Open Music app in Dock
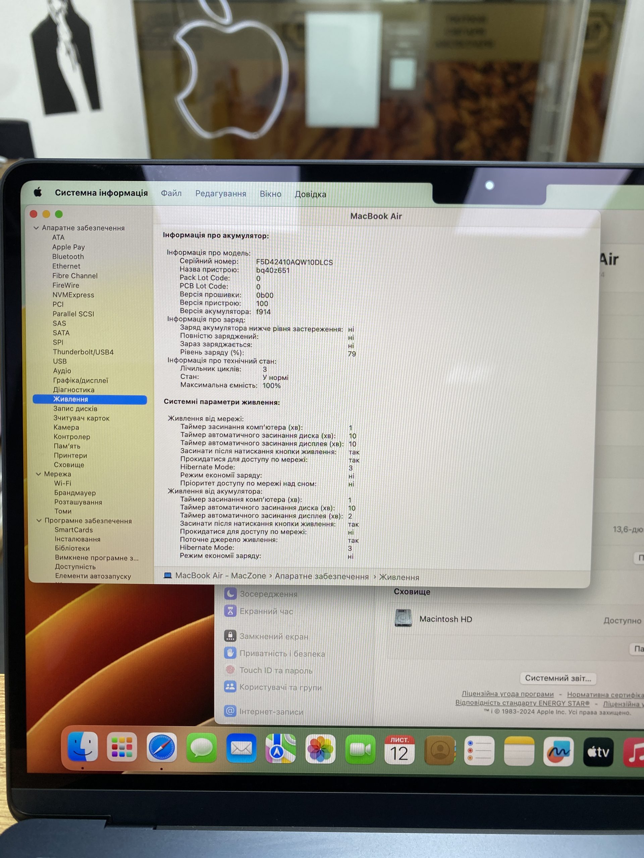The image size is (644, 858). [x=634, y=752]
